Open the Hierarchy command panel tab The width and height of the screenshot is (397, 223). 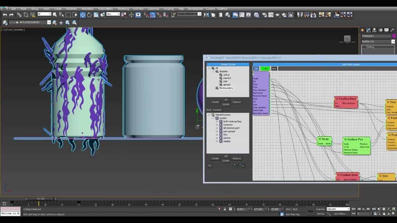374,30
